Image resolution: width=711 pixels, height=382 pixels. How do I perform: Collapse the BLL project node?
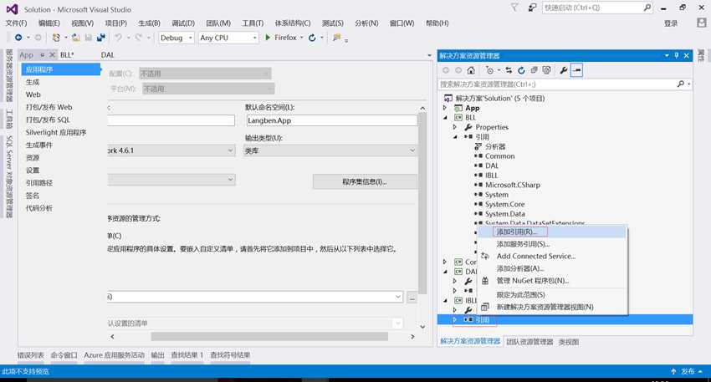tap(445, 117)
